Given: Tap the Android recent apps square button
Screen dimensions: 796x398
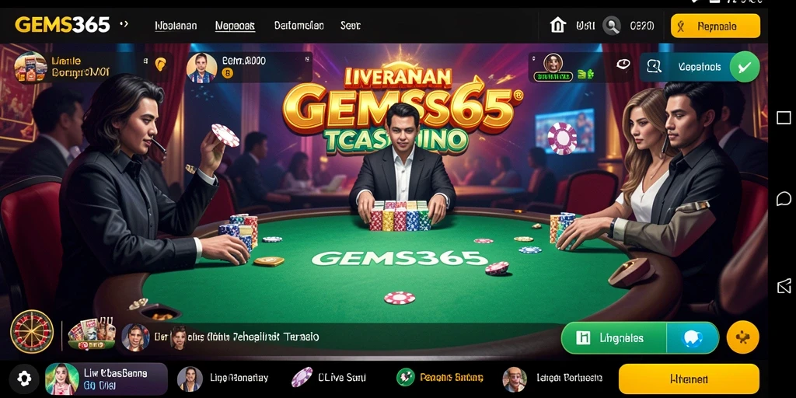Looking at the screenshot, I should click(x=784, y=118).
